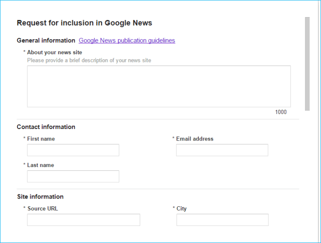Click the 'Email address' field label
This screenshot has height=243, width=321.
(194, 139)
